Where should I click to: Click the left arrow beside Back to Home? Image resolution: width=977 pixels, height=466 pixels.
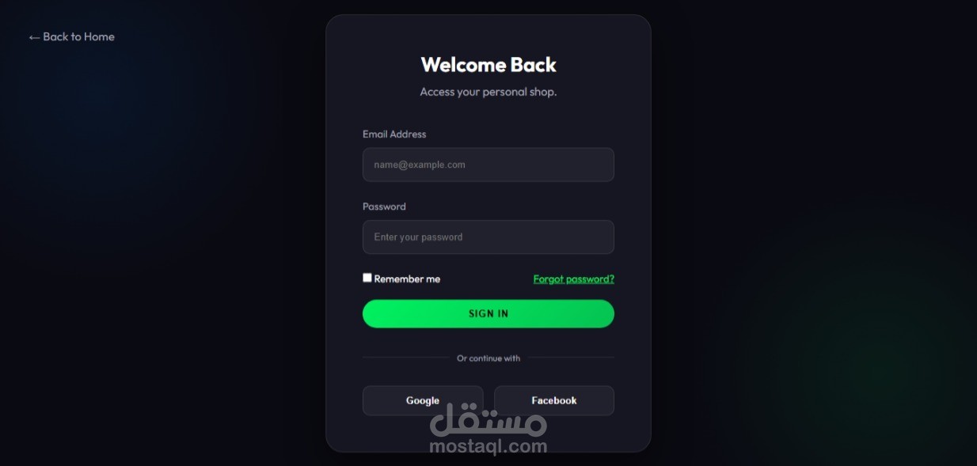click(34, 37)
